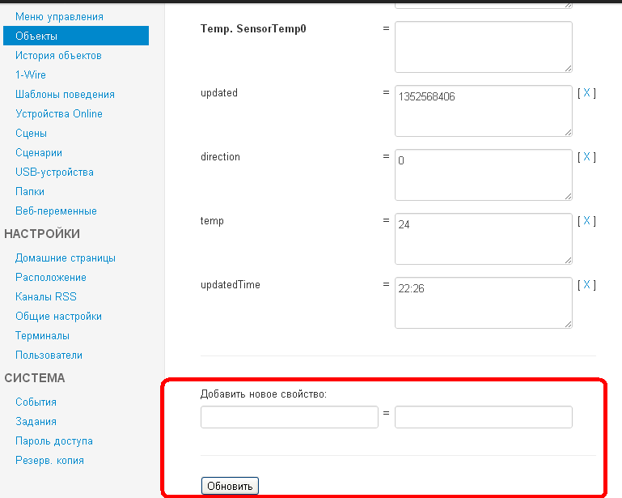
Task: Delete updatedTime property using X link
Action: [x=586, y=285]
